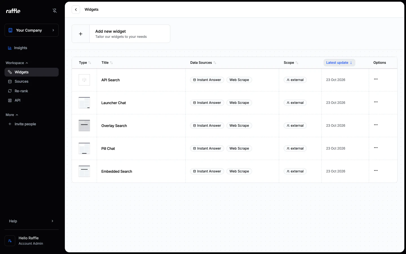The image size is (406, 254).
Task: Open options menu for Pill Chat
Action: coord(376,148)
